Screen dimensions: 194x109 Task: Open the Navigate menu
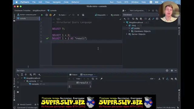(x=57, y=2)
